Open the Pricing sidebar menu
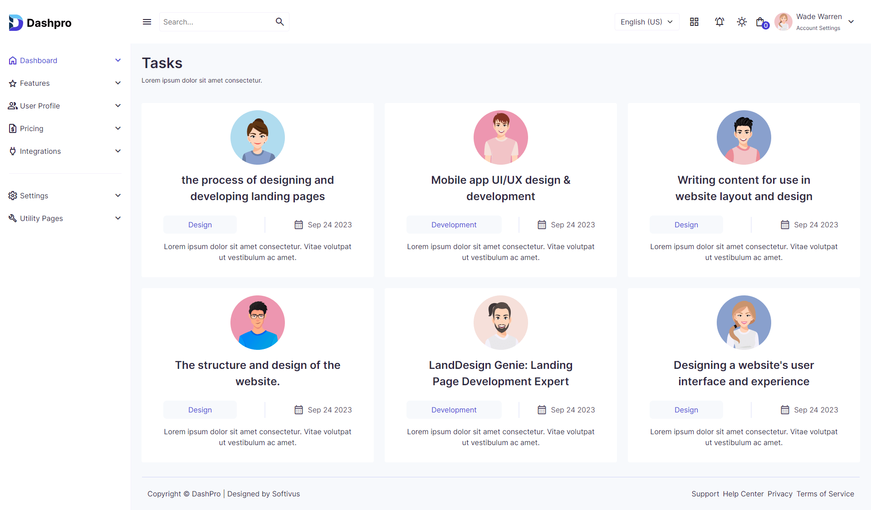 click(x=32, y=128)
